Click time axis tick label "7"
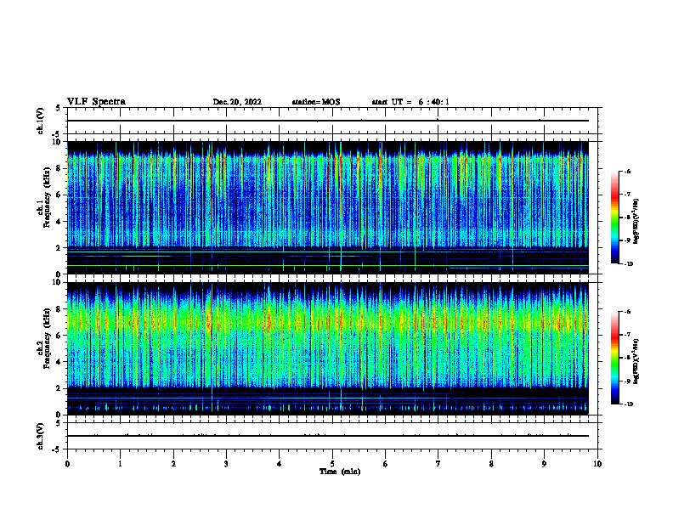This screenshot has height=520, width=673. click(x=438, y=464)
